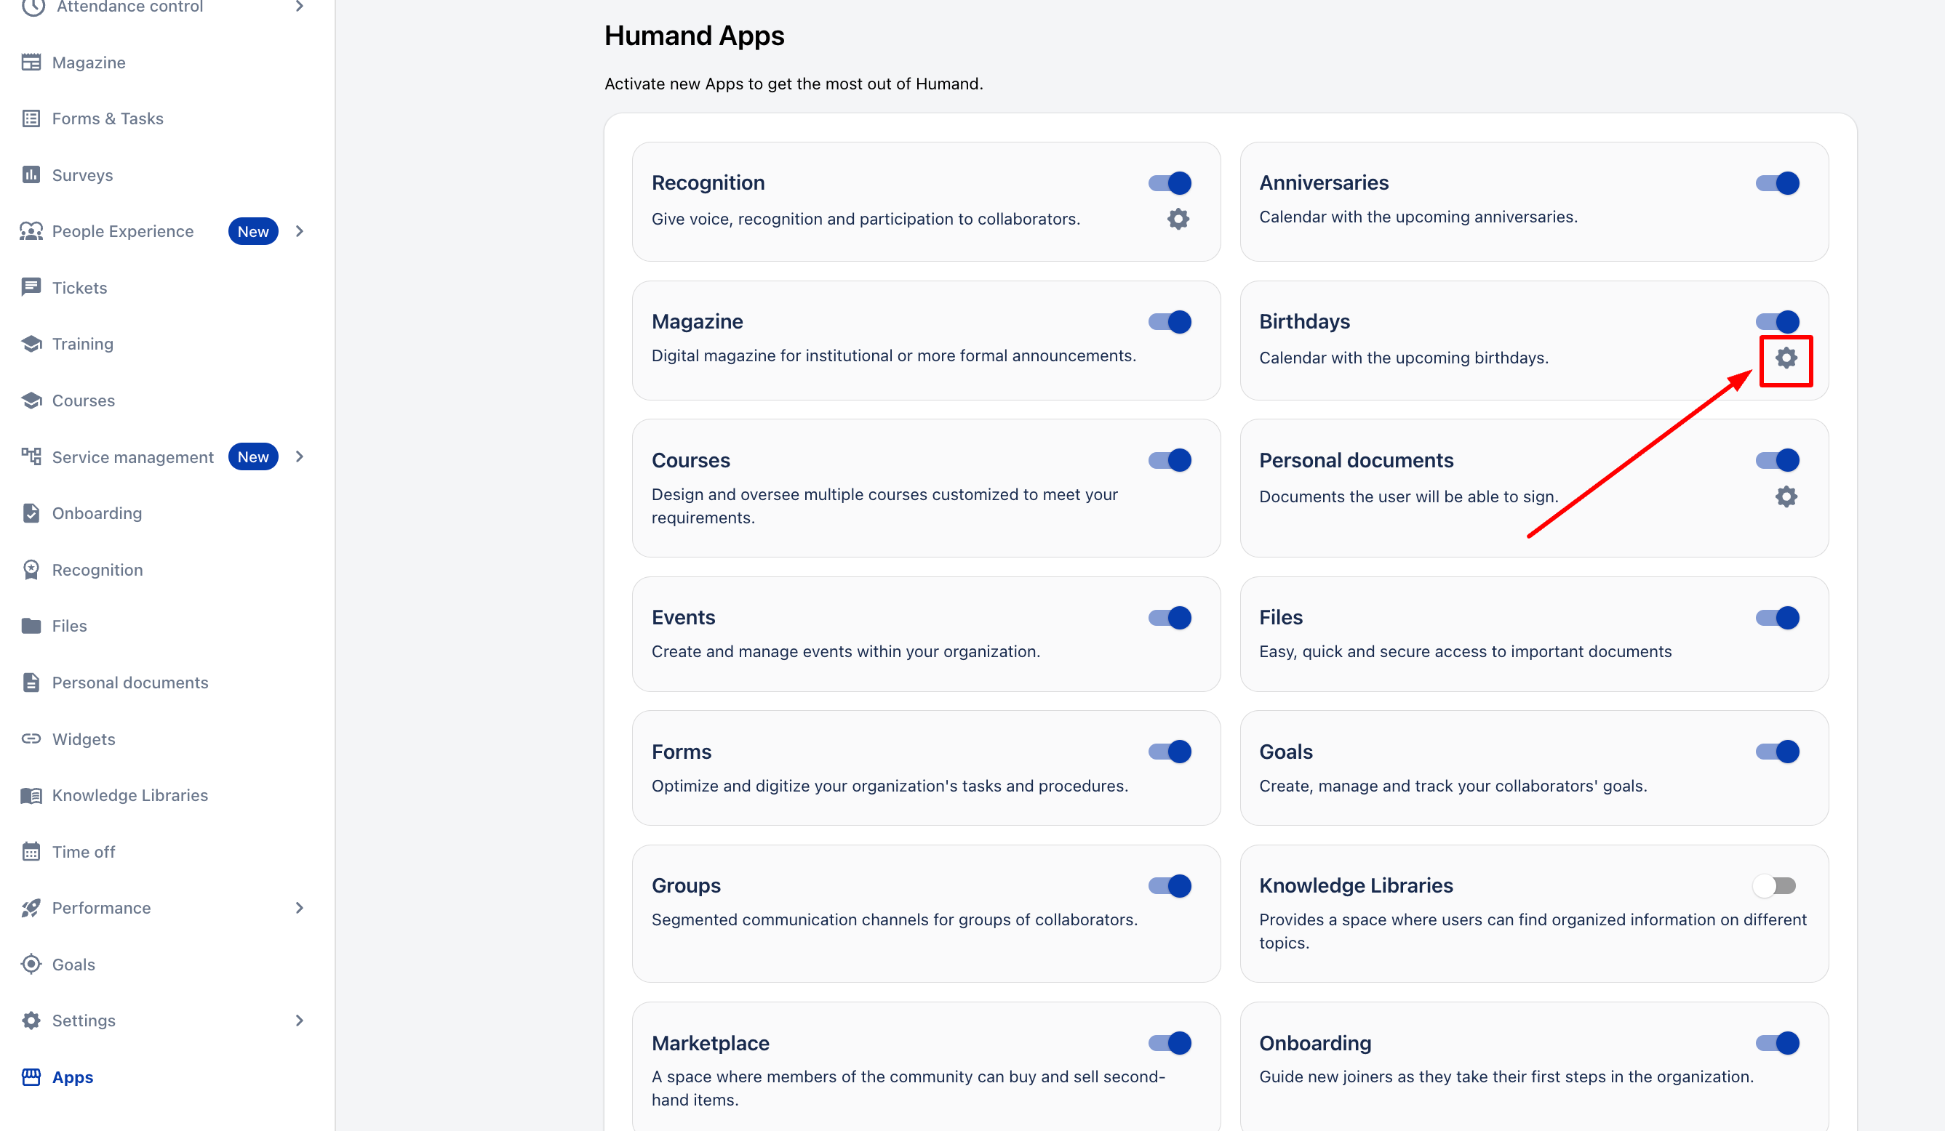Click the Time off calendar icon
1945x1131 pixels.
[x=31, y=851]
